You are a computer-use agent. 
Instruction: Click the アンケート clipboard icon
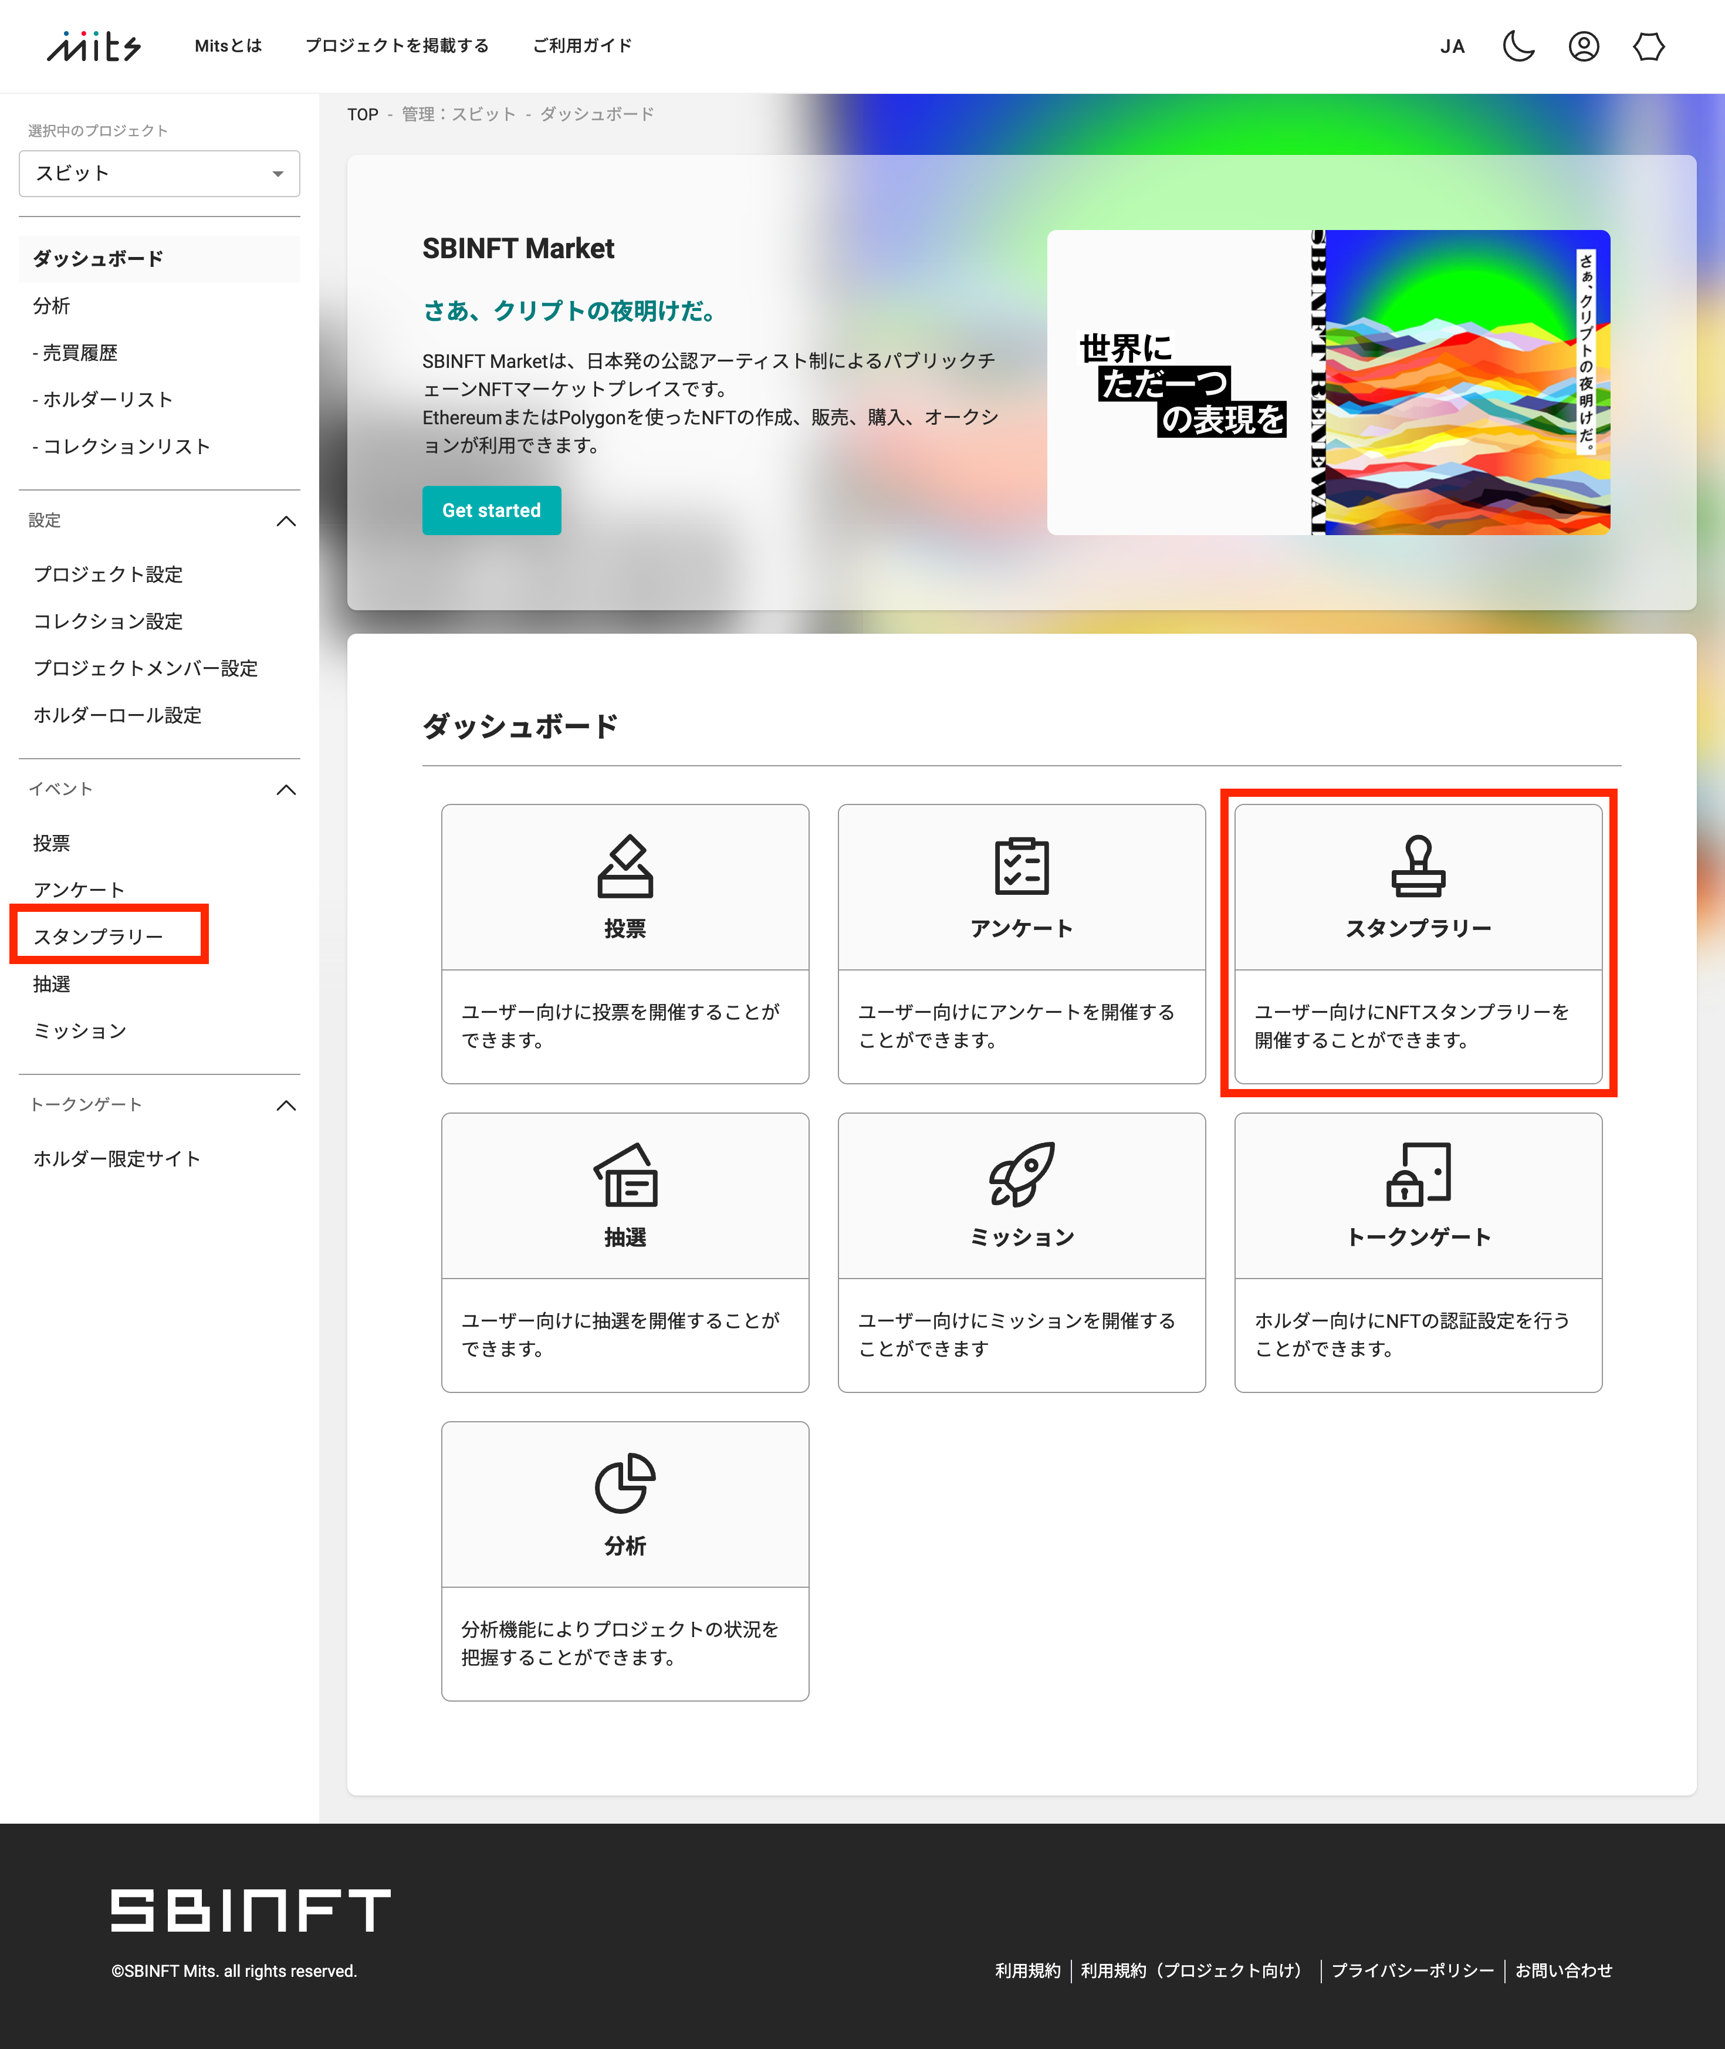1022,867
